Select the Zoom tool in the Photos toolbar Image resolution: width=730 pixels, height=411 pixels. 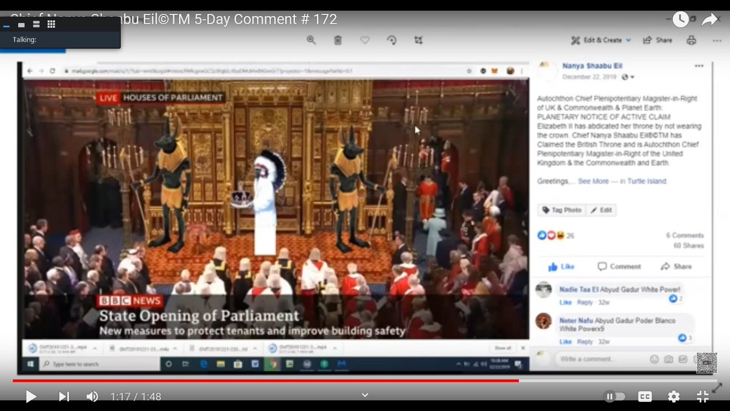pos(311,40)
